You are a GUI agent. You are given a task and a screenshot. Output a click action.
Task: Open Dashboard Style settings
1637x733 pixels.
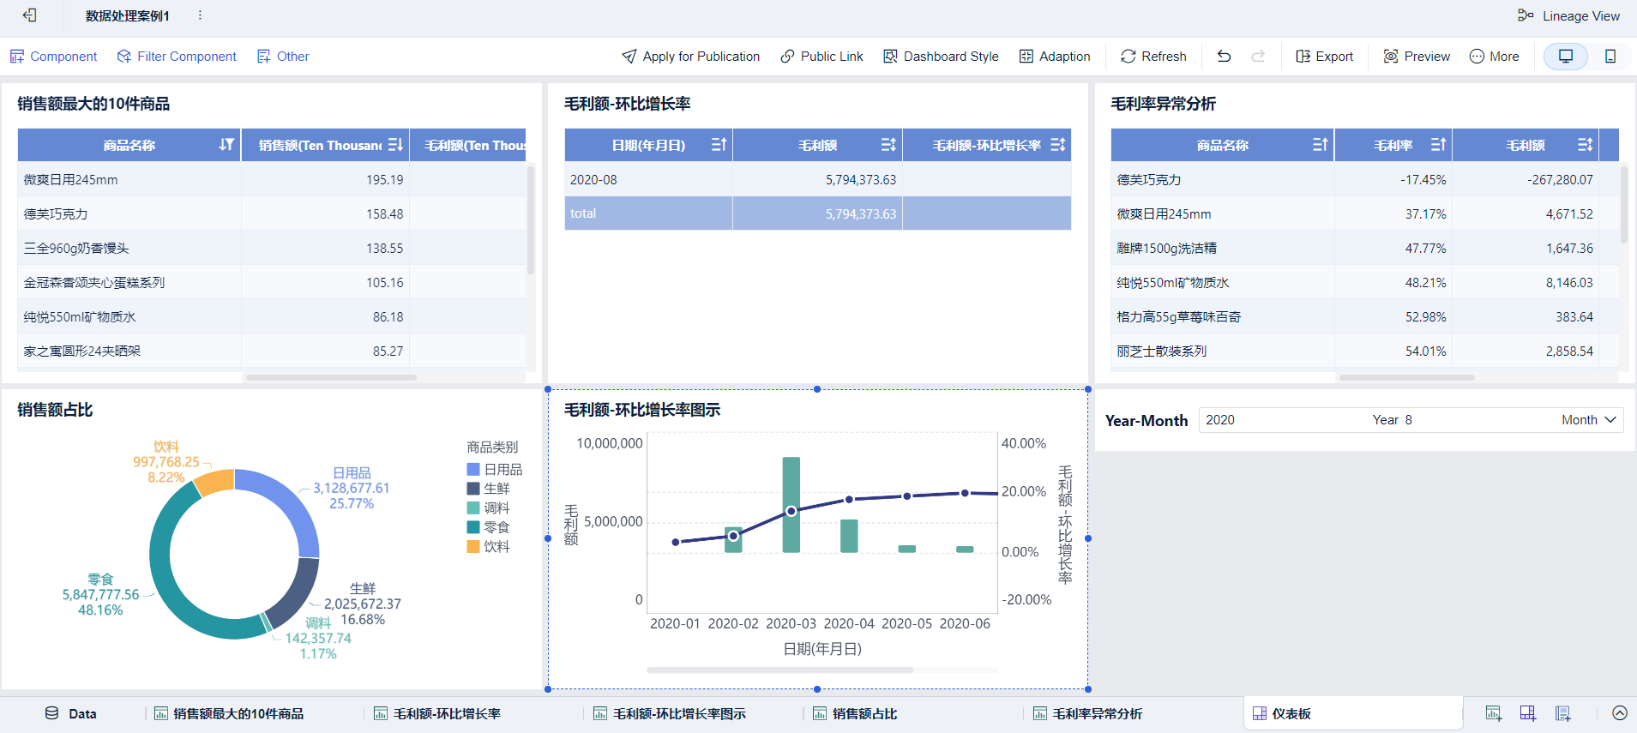[x=941, y=57]
